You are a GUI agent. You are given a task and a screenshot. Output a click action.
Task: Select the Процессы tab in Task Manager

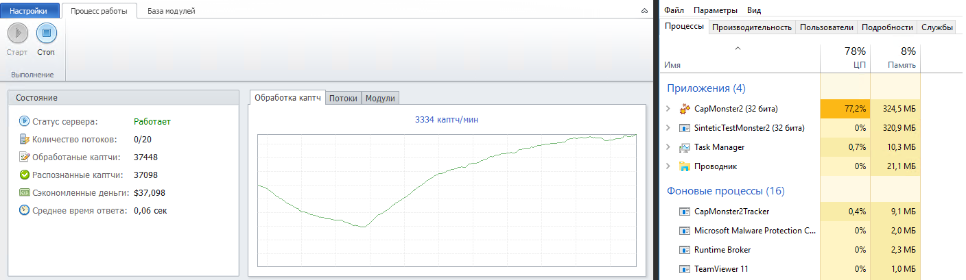(x=684, y=27)
